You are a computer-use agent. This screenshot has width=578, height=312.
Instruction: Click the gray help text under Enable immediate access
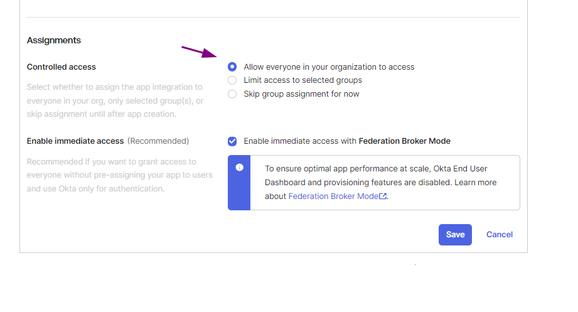pos(119,175)
